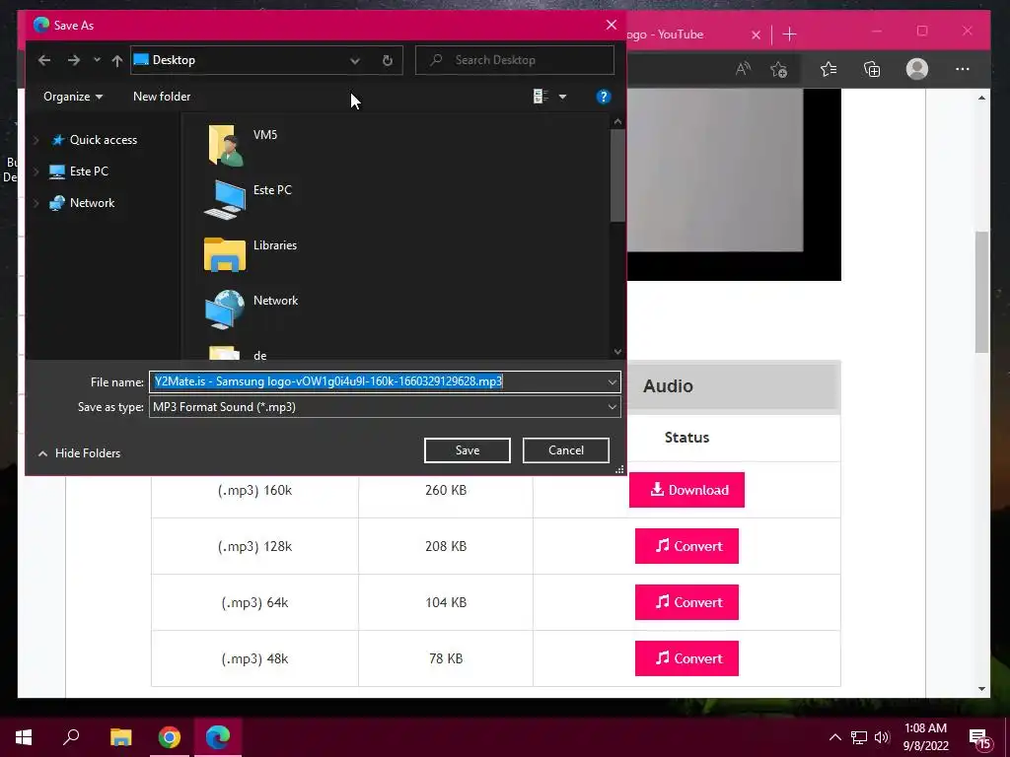Select the Libraries folder icon
The image size is (1010, 757).
pyautogui.click(x=225, y=254)
